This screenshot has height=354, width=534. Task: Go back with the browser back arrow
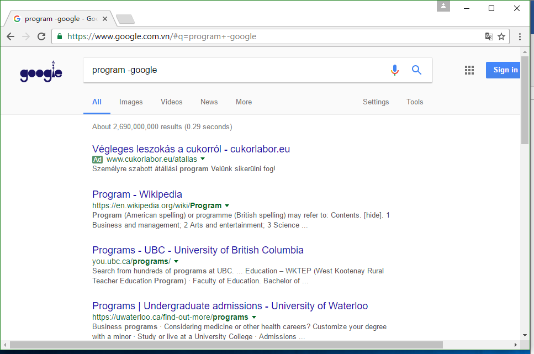(x=10, y=36)
